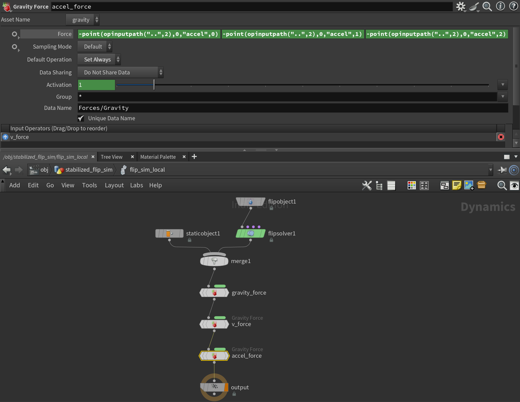Click the node info 'i' icon
Image resolution: width=520 pixels, height=402 pixels.
500,6
